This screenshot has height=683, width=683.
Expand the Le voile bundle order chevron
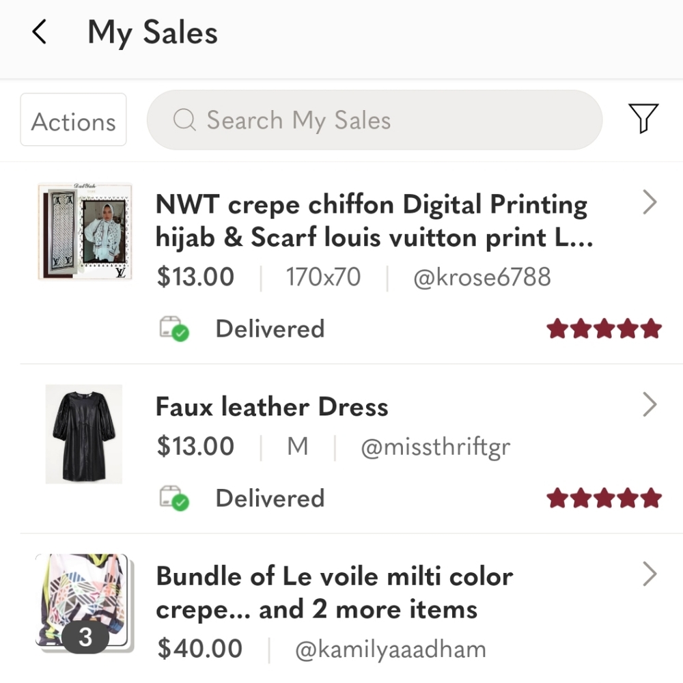point(649,574)
